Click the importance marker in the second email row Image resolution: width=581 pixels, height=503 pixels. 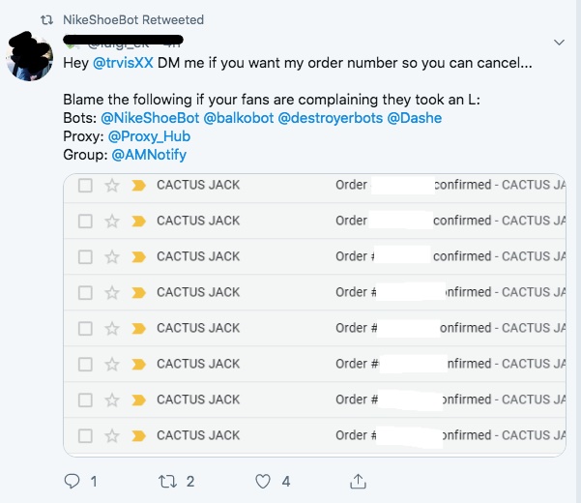[137, 221]
